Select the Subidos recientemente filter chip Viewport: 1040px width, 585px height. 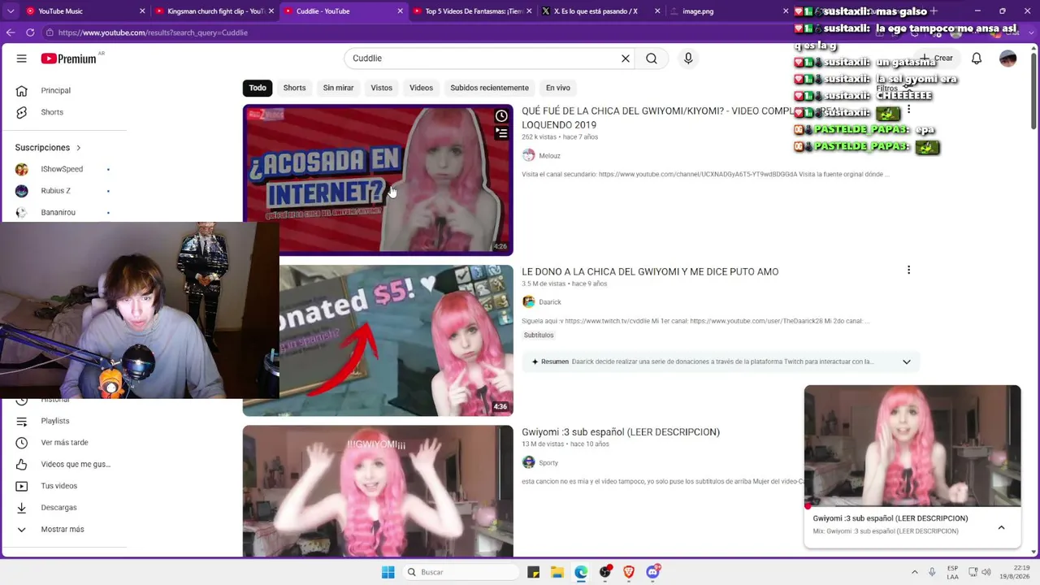click(489, 88)
